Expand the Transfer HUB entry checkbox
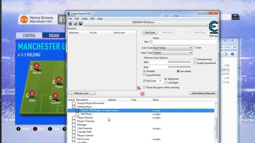 click(x=74, y=132)
